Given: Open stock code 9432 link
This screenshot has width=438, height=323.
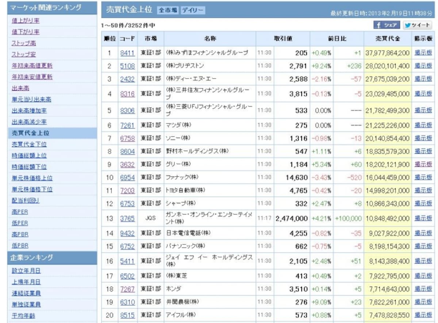Looking at the screenshot, I should [x=127, y=234].
